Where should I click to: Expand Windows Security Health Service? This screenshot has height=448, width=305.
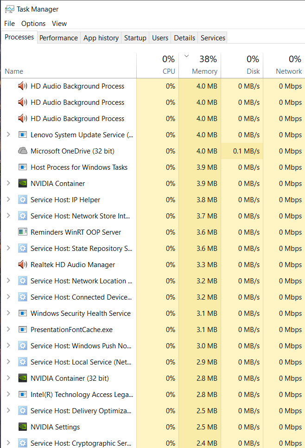(8, 313)
